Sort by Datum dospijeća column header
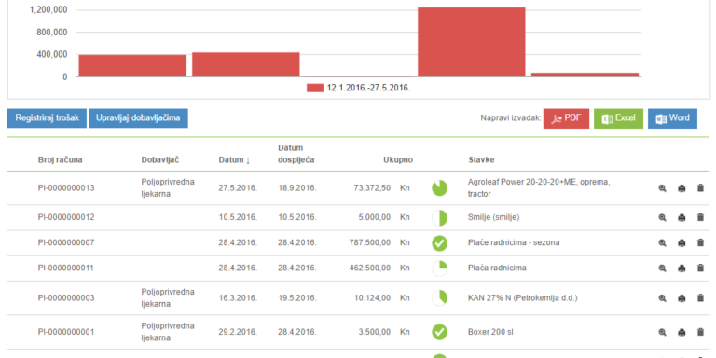The width and height of the screenshot is (716, 358). tap(296, 154)
